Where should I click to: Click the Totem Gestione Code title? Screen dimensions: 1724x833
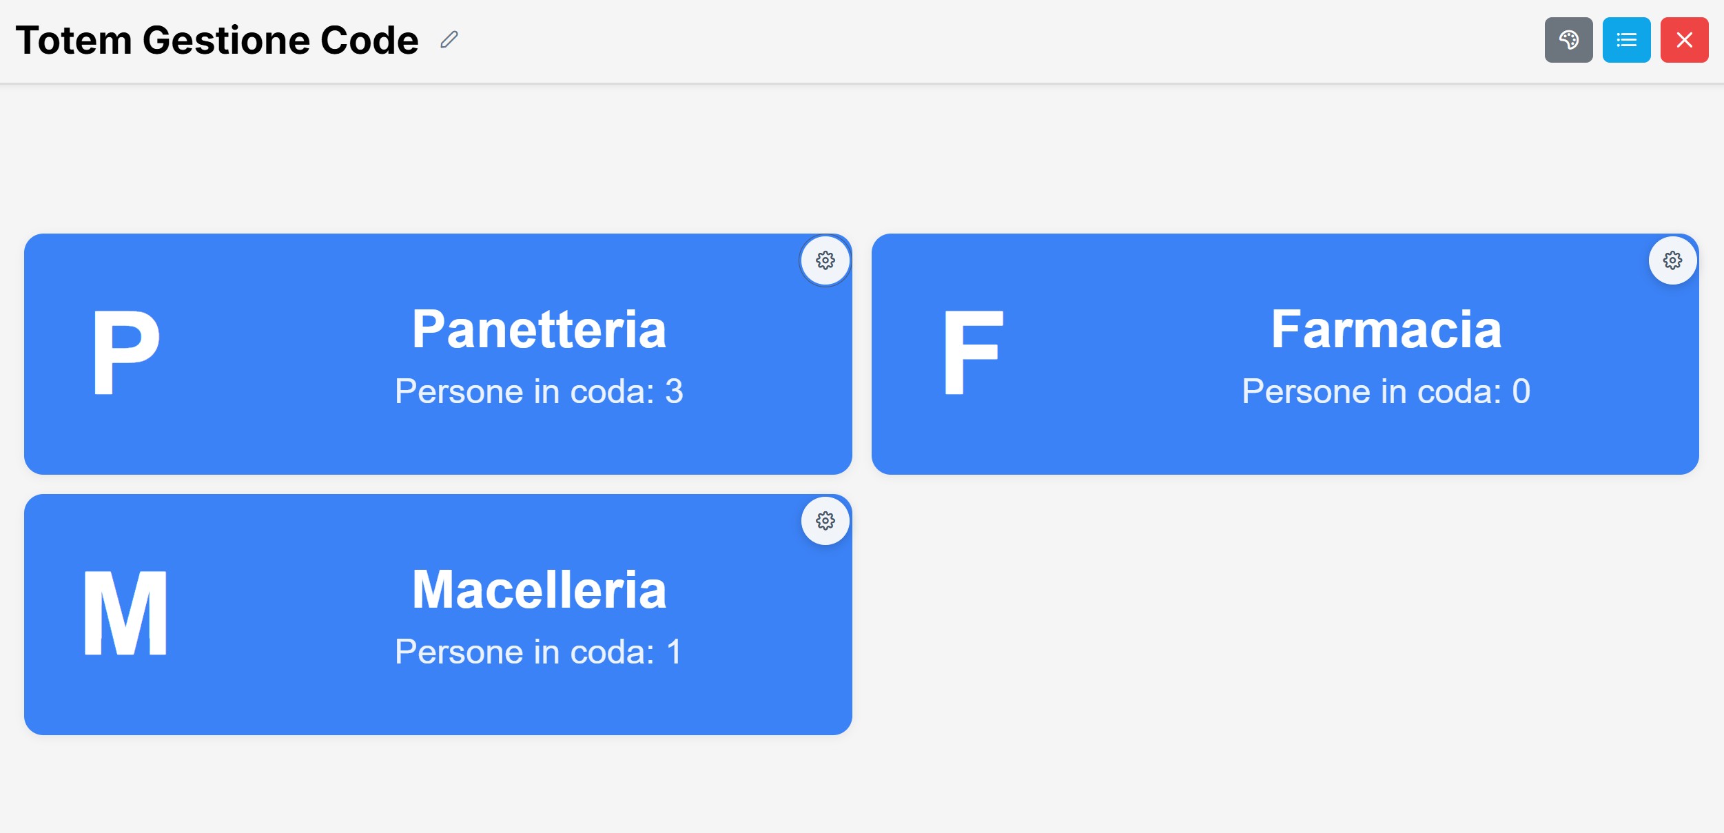[x=217, y=40]
